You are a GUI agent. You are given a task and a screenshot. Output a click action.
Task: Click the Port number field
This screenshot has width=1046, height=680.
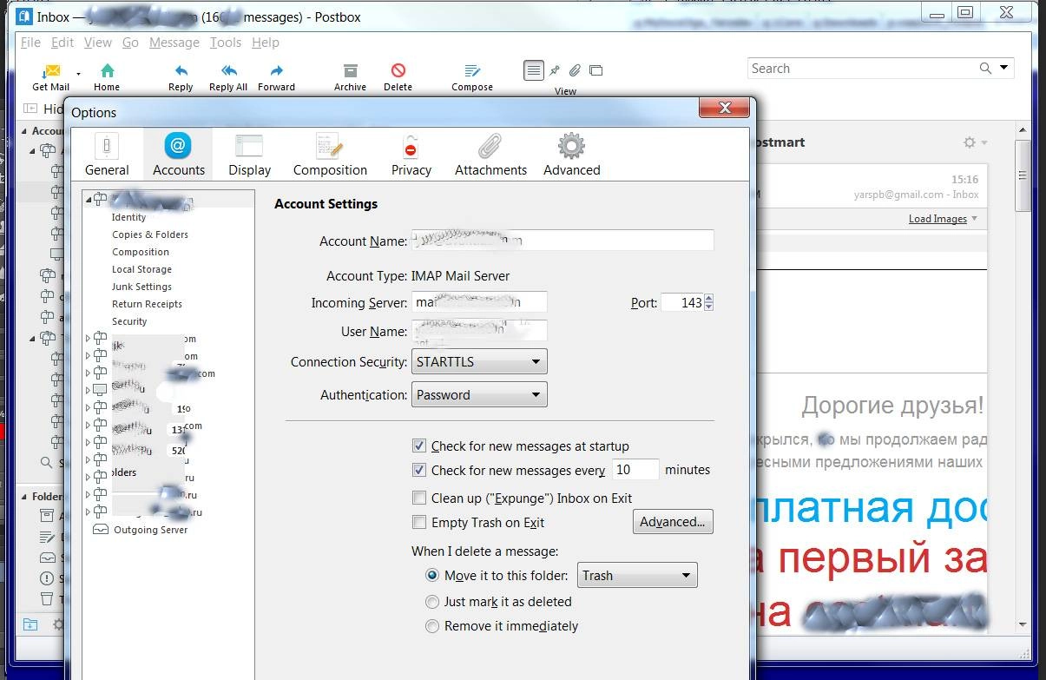click(x=682, y=303)
